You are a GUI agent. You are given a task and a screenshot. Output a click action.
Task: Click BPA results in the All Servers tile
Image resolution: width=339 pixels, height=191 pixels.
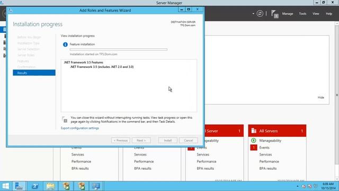pos(268,169)
